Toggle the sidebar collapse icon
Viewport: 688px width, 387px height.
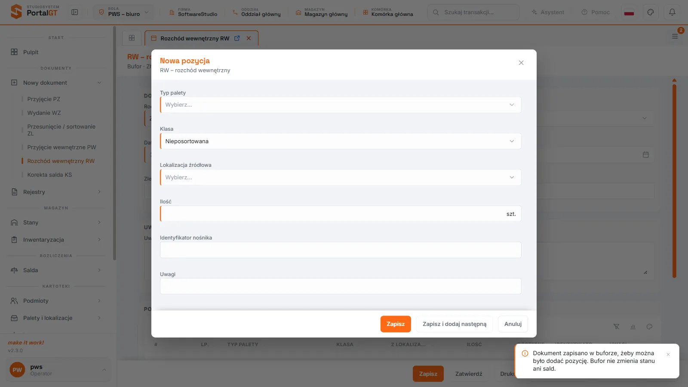click(x=75, y=12)
